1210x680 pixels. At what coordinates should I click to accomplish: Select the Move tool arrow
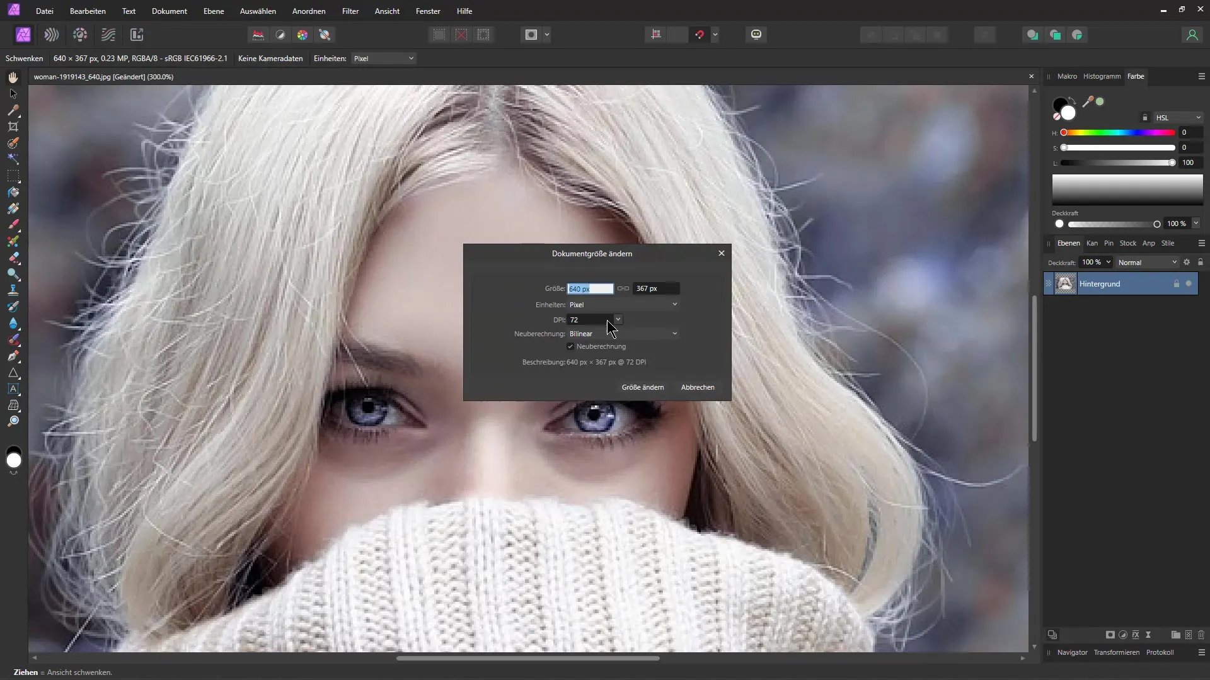[x=13, y=94]
